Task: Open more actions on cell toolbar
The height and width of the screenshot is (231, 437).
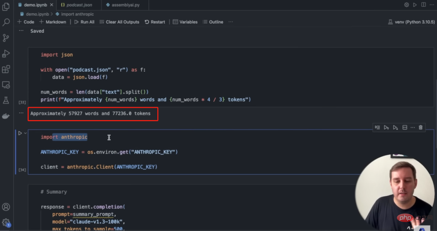Action: pos(413,127)
